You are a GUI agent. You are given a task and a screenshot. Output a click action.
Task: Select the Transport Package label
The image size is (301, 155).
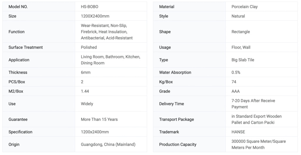[x=176, y=119]
